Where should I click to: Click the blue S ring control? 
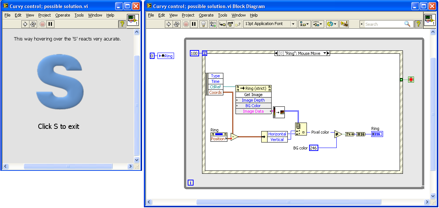click(60, 81)
